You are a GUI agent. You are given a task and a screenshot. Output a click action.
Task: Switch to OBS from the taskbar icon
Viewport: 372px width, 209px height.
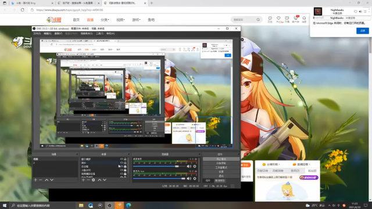110,205
